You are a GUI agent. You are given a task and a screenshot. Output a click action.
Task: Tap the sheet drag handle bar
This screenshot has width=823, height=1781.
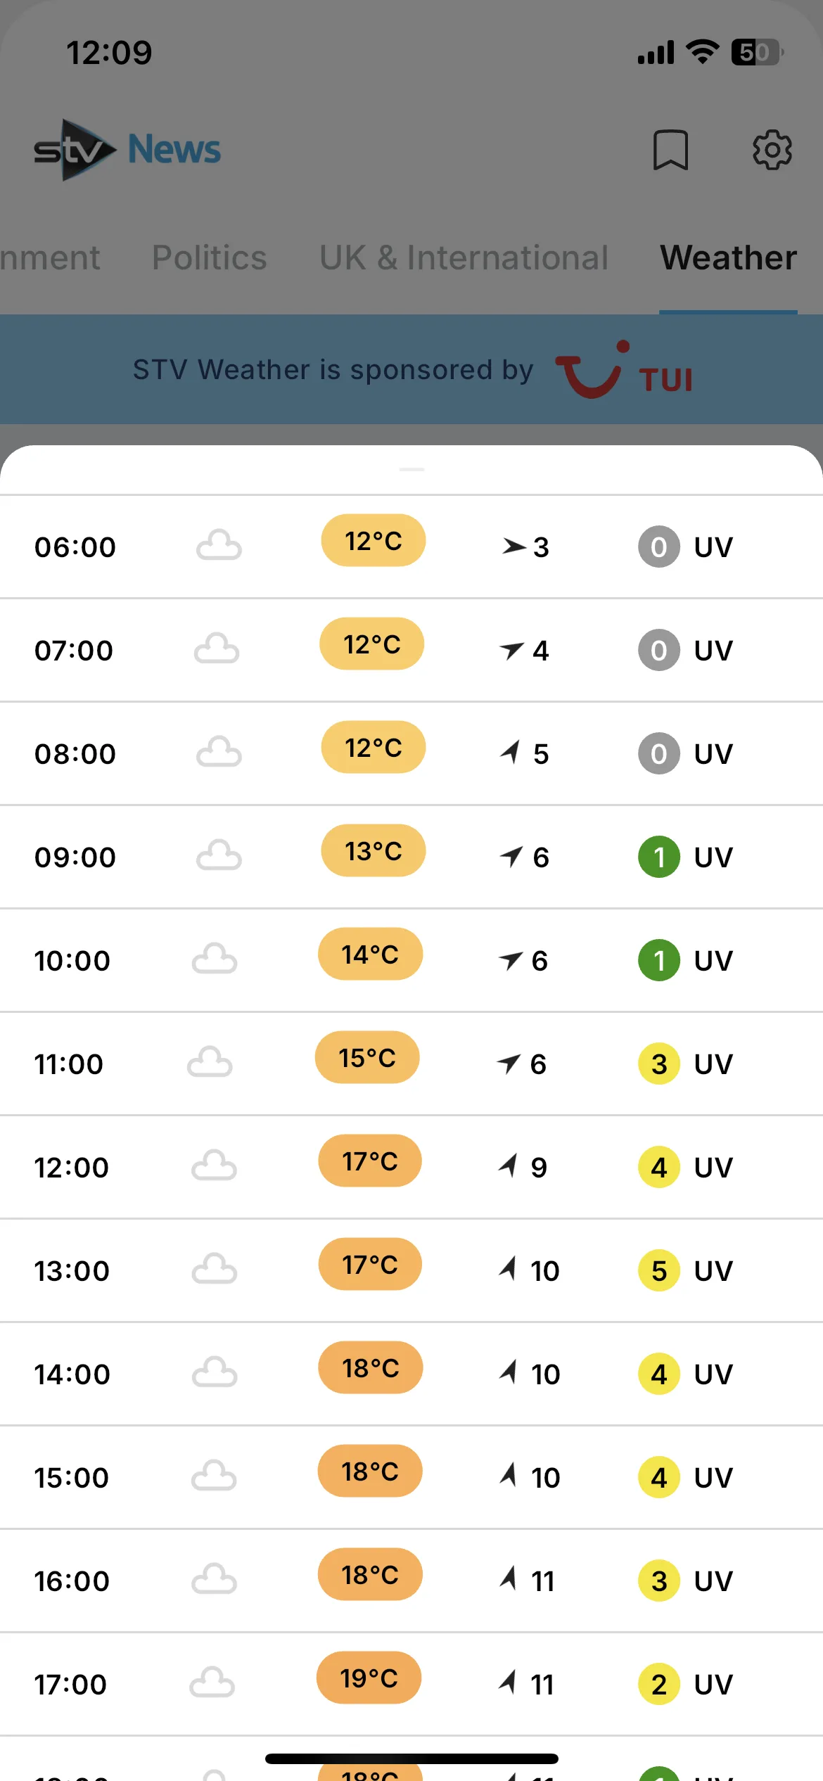click(412, 469)
